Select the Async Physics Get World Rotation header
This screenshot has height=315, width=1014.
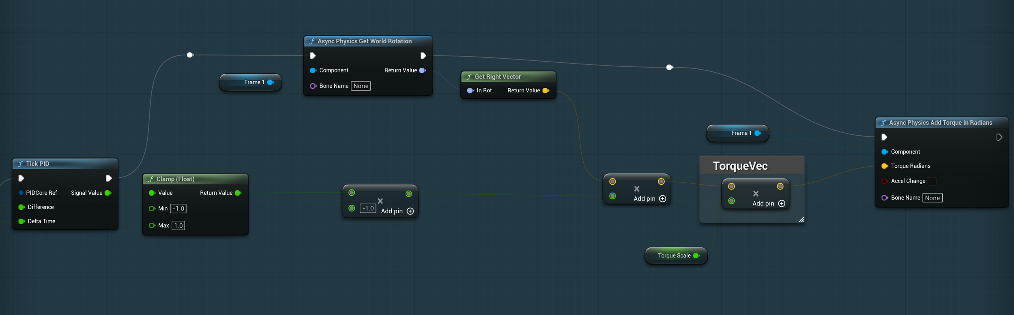click(368, 41)
